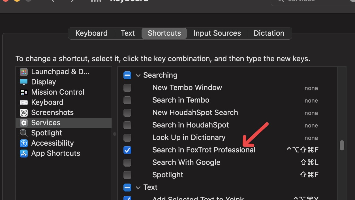Select the Screenshots camera icon
This screenshot has height=200, width=355.
(24, 113)
